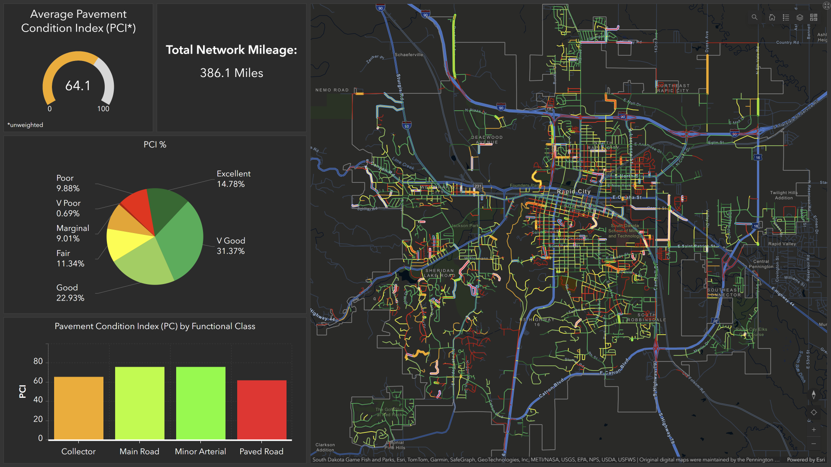Image resolution: width=831 pixels, height=467 pixels.
Task: Open the map search tool
Action: [x=754, y=17]
